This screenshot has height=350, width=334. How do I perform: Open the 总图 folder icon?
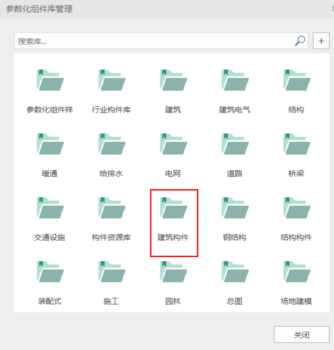point(235,272)
